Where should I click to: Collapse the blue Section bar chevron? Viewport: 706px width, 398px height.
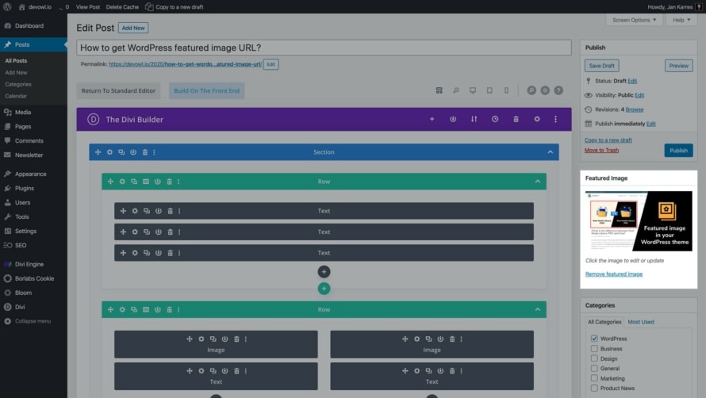550,152
